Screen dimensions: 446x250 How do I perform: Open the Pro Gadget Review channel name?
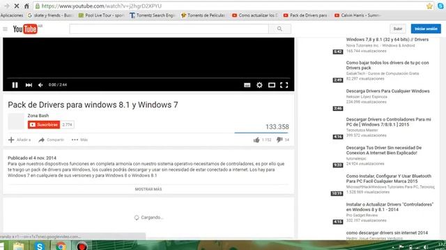362,215
